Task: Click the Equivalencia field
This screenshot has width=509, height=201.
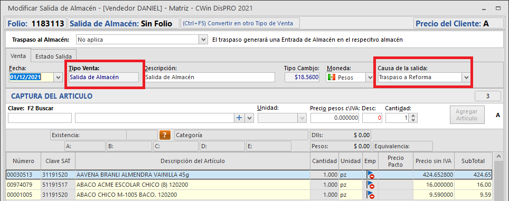Action: (x=403, y=146)
